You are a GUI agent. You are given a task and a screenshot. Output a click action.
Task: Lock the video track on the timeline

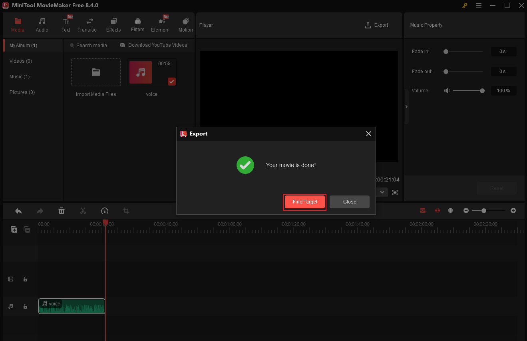(25, 279)
